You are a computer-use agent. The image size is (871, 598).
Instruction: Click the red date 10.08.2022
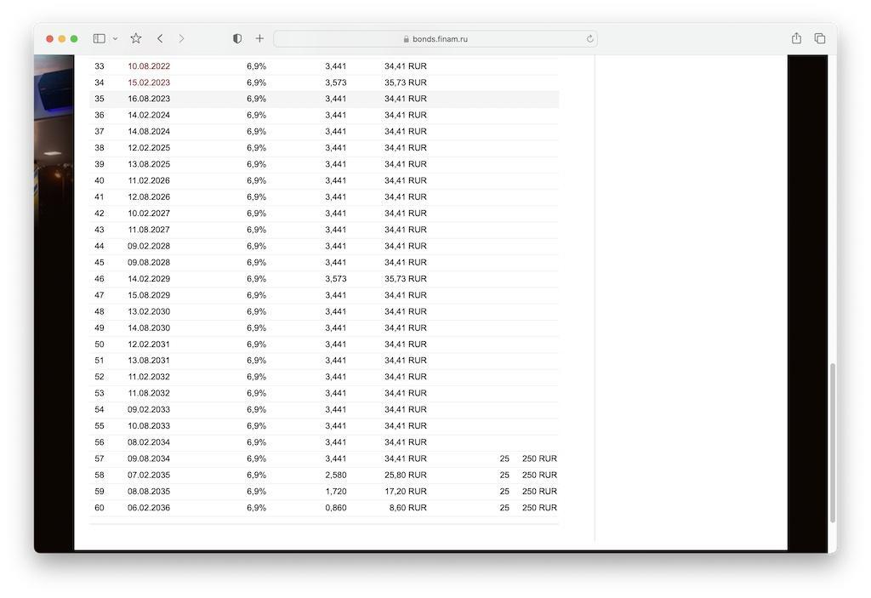pos(149,66)
